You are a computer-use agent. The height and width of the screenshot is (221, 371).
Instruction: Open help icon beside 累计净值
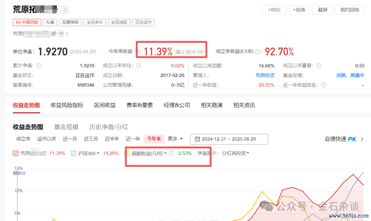coord(39,66)
